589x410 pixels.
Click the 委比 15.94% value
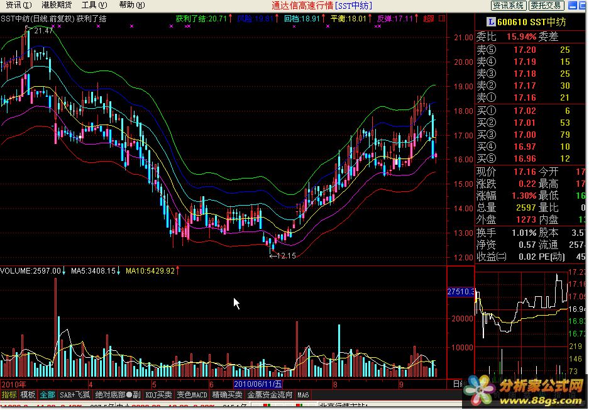pyautogui.click(x=521, y=37)
